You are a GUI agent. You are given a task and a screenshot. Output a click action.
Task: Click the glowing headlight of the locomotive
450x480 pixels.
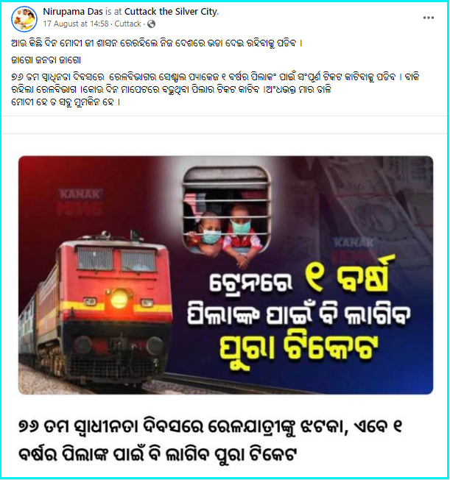pyautogui.click(x=119, y=299)
